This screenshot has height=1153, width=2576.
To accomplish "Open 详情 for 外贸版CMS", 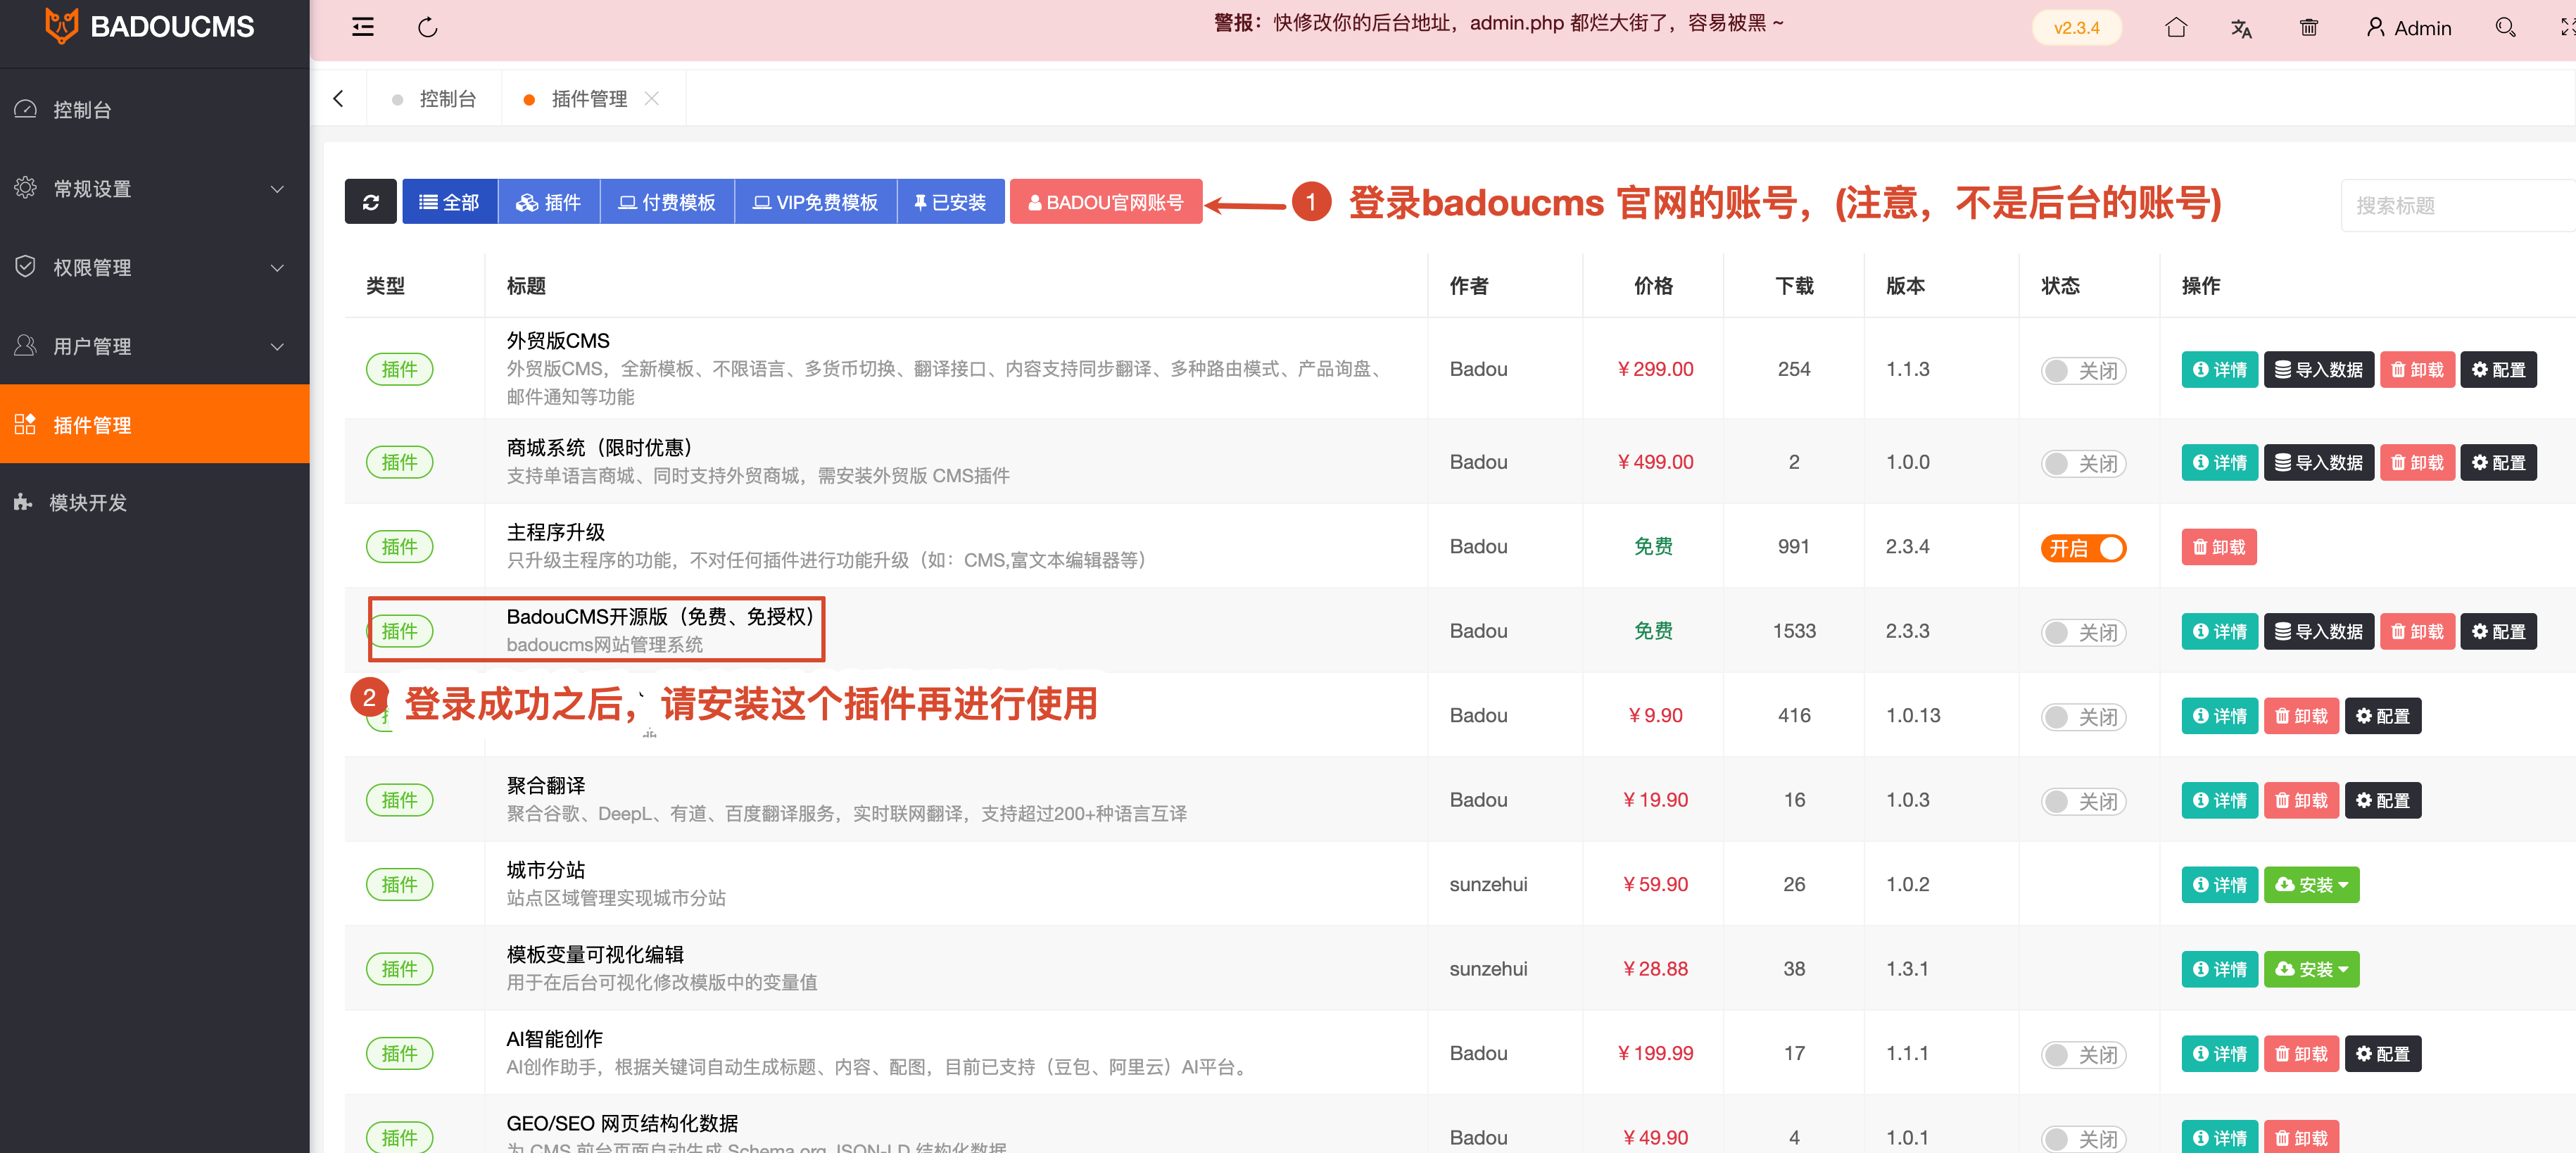I will pyautogui.click(x=2219, y=370).
